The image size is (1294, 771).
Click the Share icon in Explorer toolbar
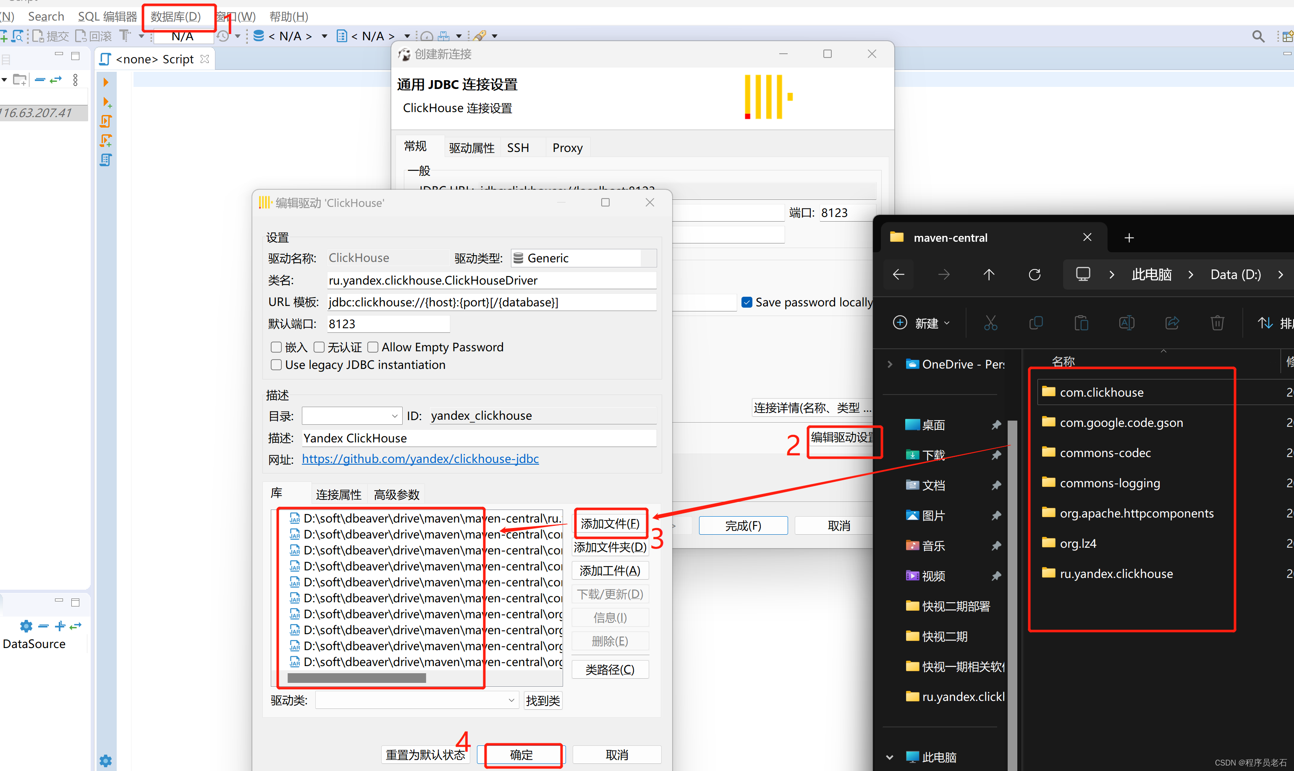tap(1172, 323)
